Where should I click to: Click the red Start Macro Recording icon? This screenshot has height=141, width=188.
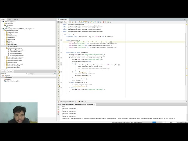pyautogui.click(x=103, y=22)
